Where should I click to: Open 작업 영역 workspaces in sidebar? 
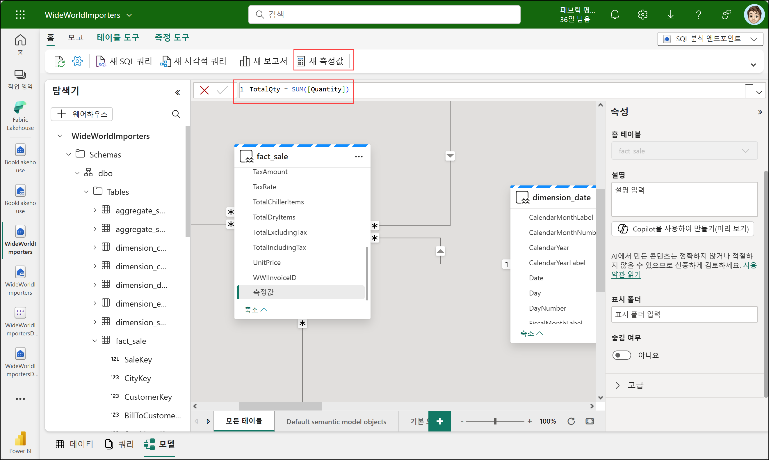20,79
